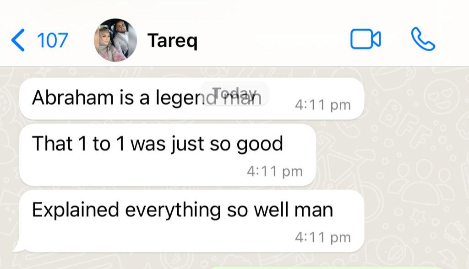The height and width of the screenshot is (269, 469).
Task: Tap 4:11 pm timestamp on 'Explained everything' message
Action: tap(323, 237)
